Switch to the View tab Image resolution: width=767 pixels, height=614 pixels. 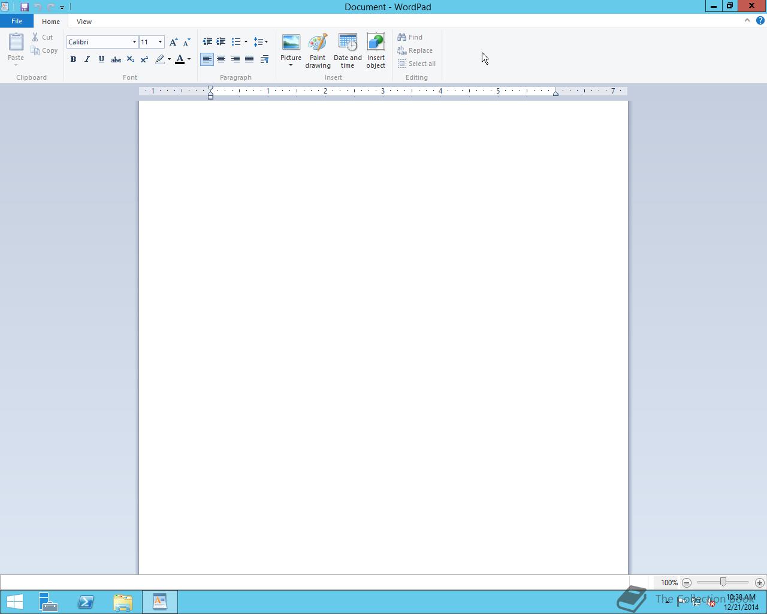tap(84, 22)
